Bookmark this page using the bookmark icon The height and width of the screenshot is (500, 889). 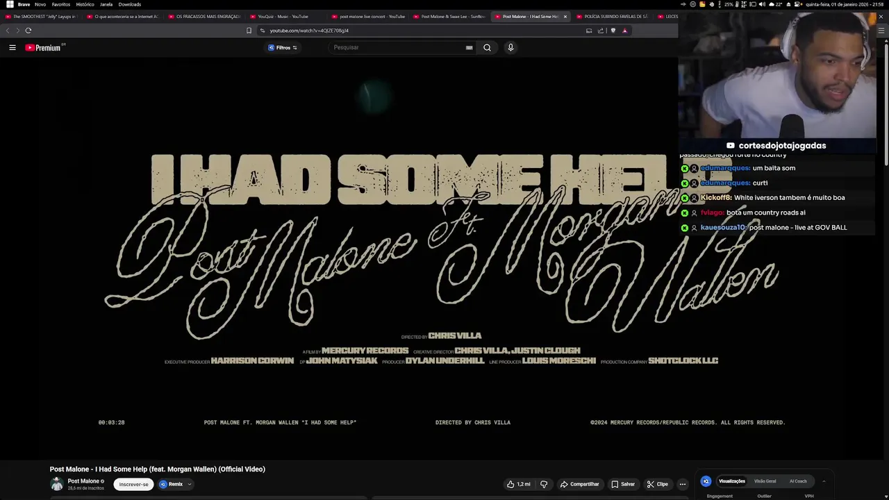click(249, 30)
